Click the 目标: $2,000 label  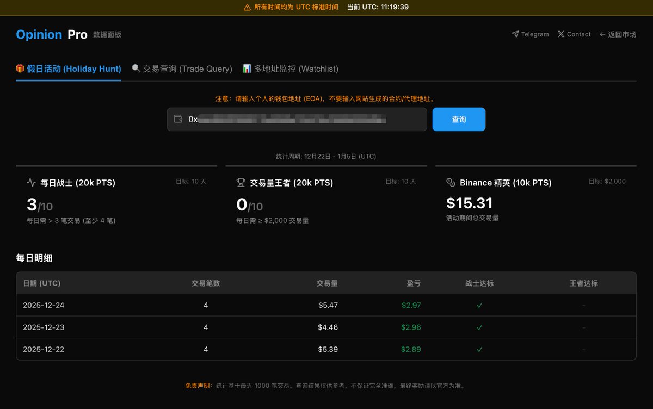click(607, 182)
